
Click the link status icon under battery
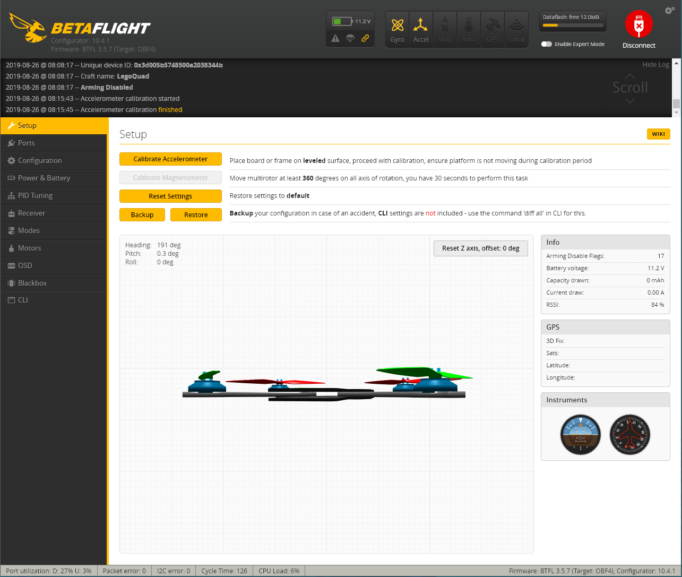365,38
